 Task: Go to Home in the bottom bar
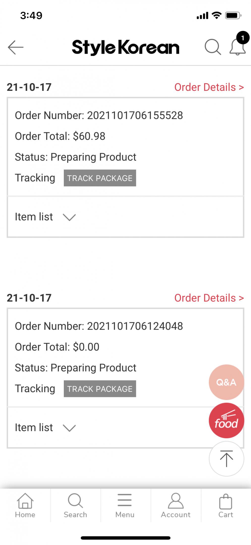[25, 505]
